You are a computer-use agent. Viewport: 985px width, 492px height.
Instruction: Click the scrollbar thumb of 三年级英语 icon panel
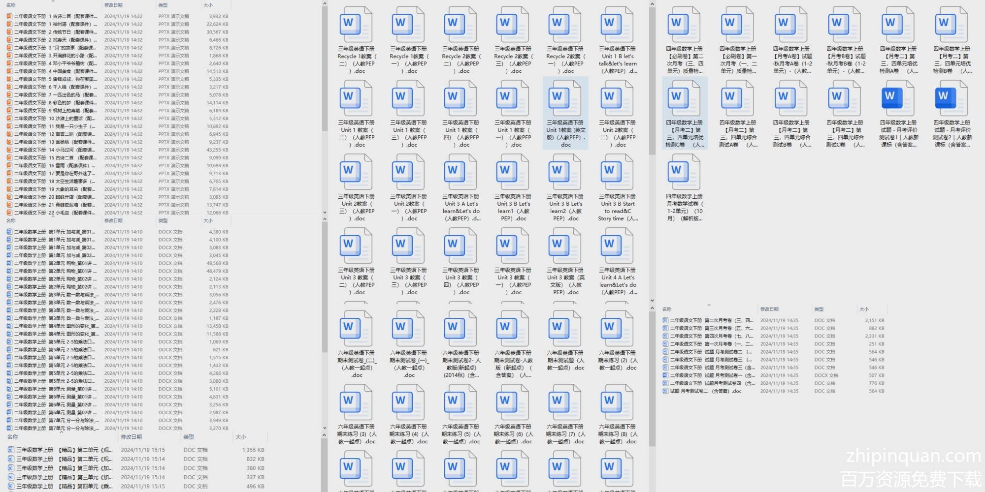652,79
